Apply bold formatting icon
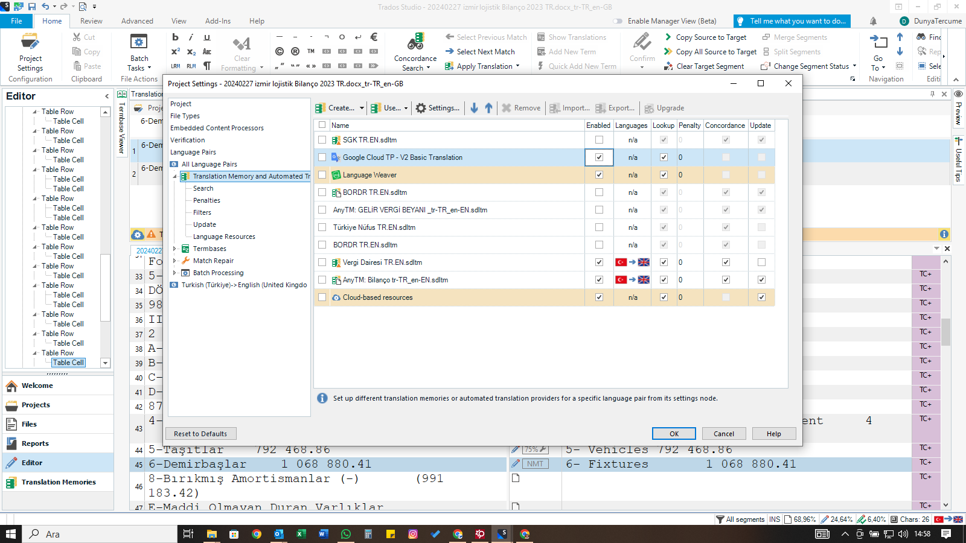 [x=175, y=37]
